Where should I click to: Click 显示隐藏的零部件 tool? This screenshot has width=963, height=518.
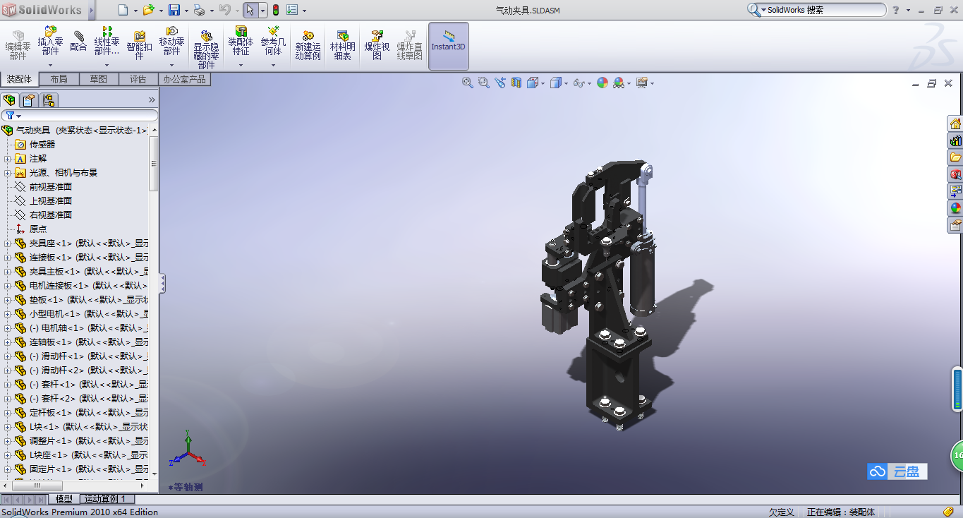point(206,49)
